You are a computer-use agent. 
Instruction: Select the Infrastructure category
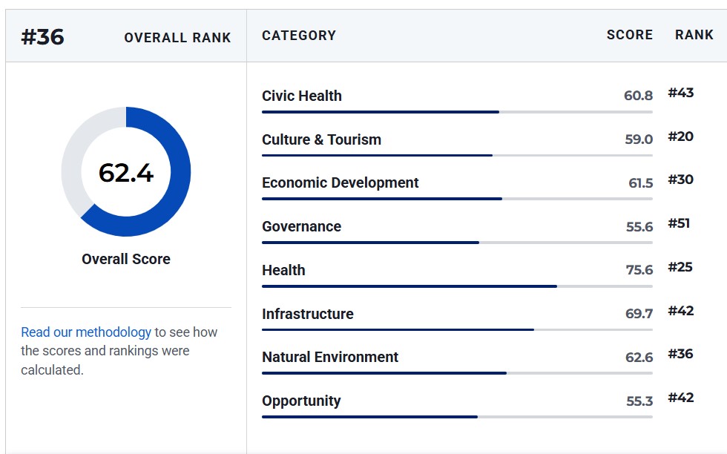308,314
